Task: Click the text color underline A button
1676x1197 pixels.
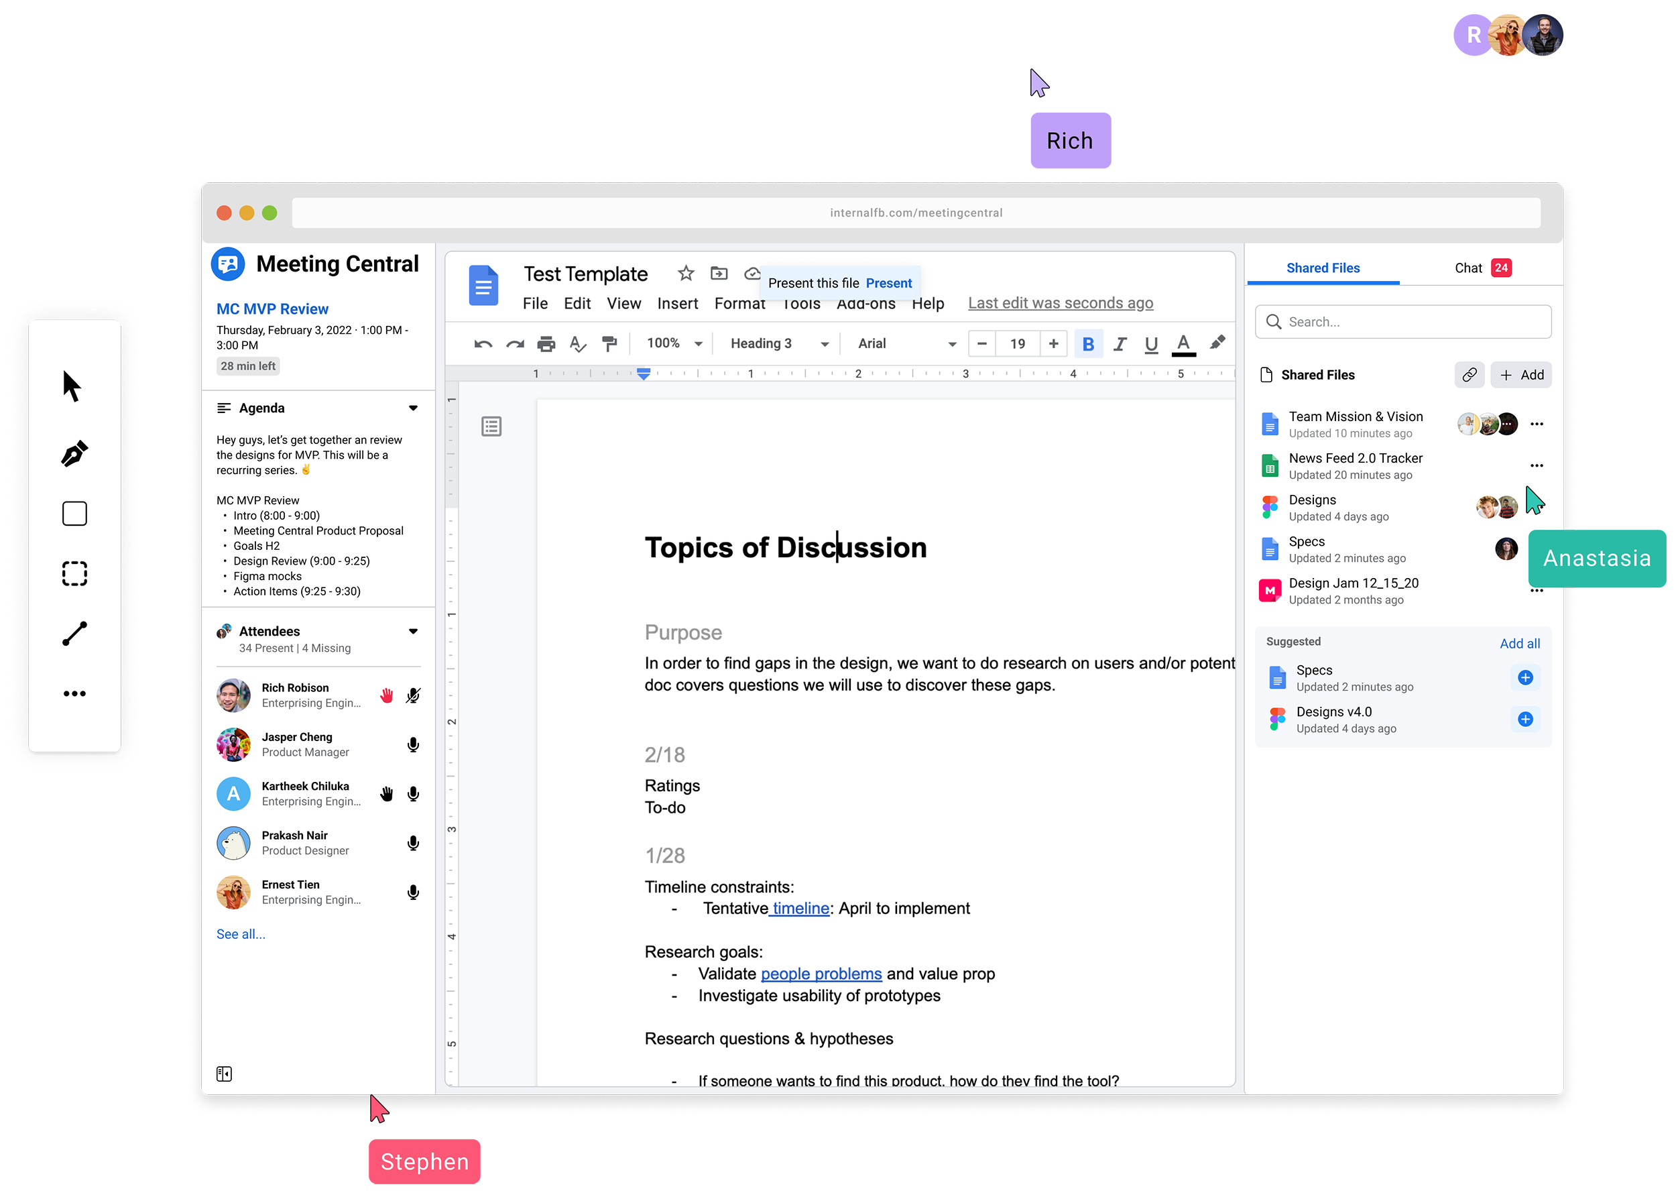Action: 1183,343
